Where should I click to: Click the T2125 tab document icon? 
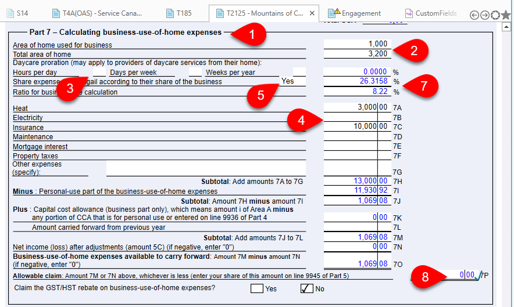coord(220,13)
